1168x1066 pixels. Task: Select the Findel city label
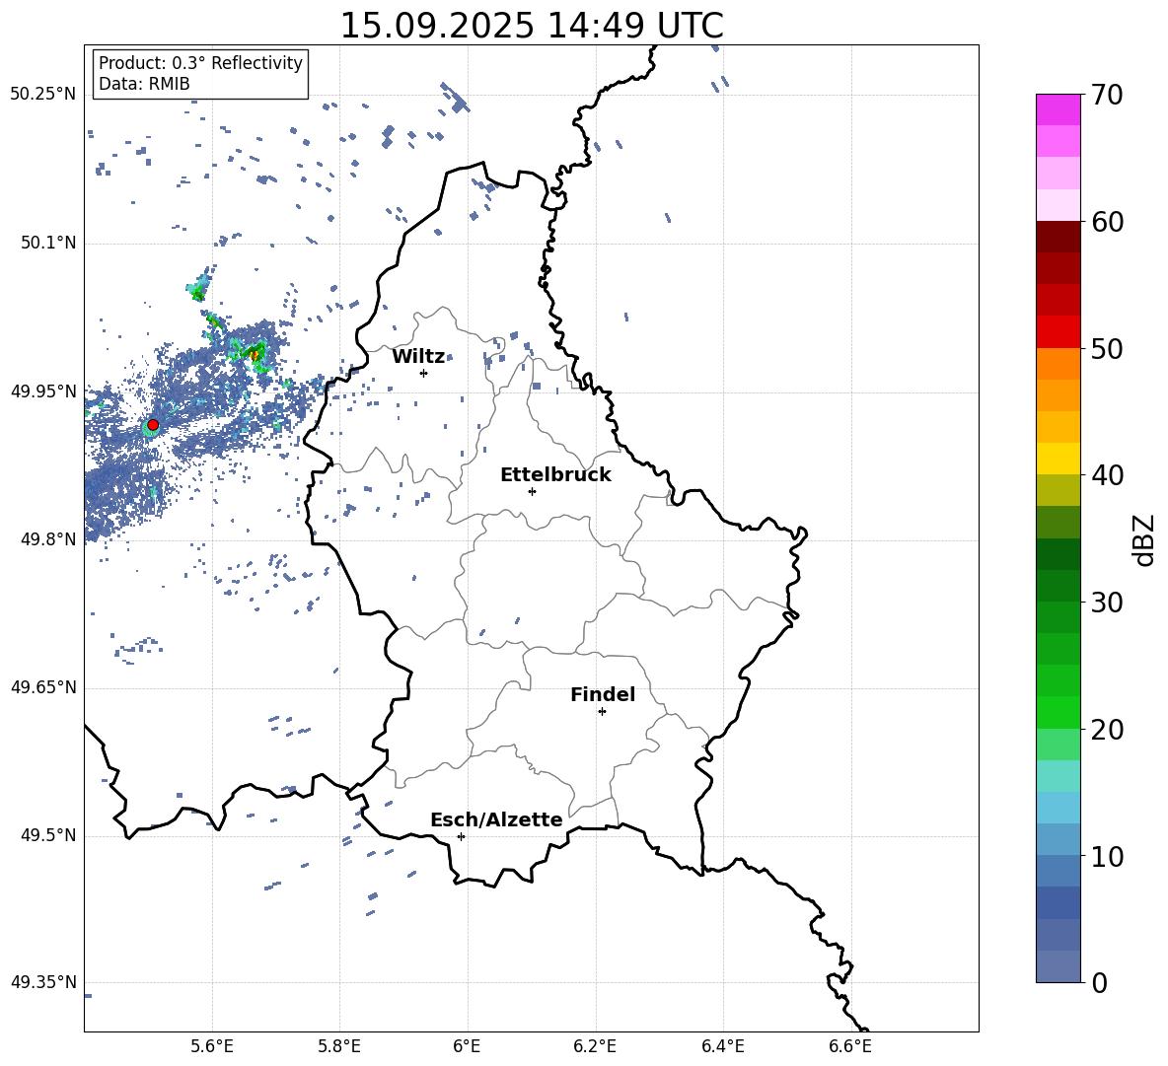(x=603, y=694)
